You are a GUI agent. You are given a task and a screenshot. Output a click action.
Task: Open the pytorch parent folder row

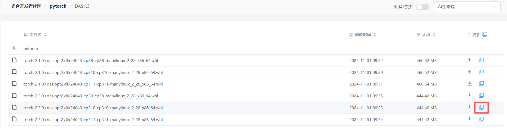tap(31, 49)
